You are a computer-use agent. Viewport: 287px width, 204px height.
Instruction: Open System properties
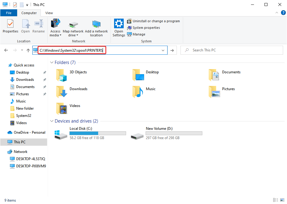[143, 28]
